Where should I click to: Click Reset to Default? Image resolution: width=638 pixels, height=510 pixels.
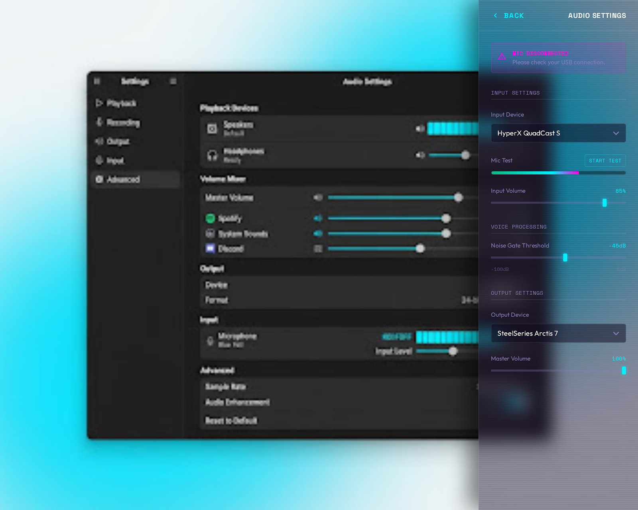(231, 420)
